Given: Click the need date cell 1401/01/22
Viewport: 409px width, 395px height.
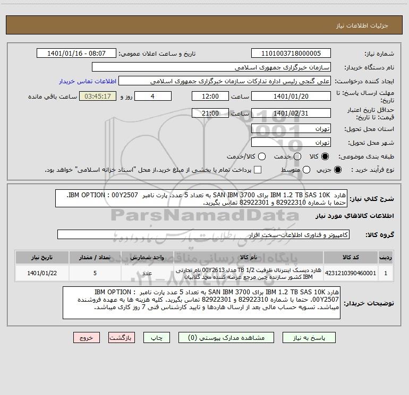Looking at the screenshot, I should 42,273.
